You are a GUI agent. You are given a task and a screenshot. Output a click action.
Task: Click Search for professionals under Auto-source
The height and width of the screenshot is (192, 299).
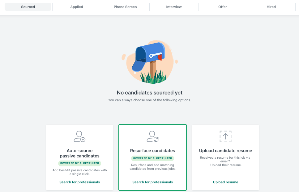pyautogui.click(x=79, y=182)
